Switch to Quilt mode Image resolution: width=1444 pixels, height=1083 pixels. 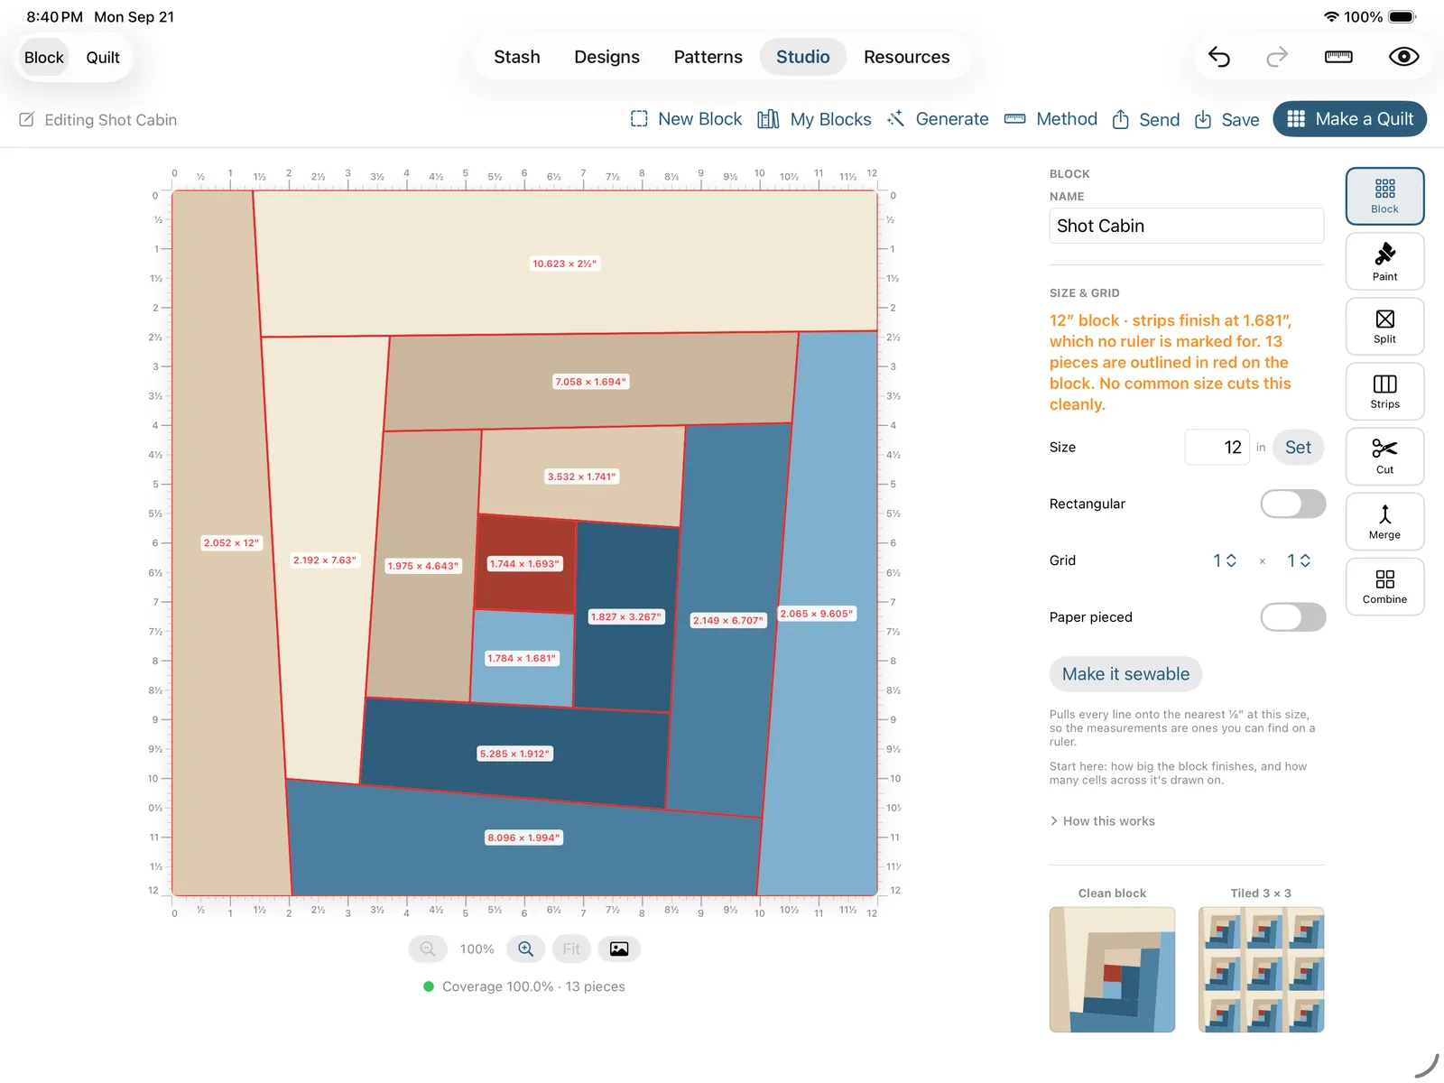(103, 58)
